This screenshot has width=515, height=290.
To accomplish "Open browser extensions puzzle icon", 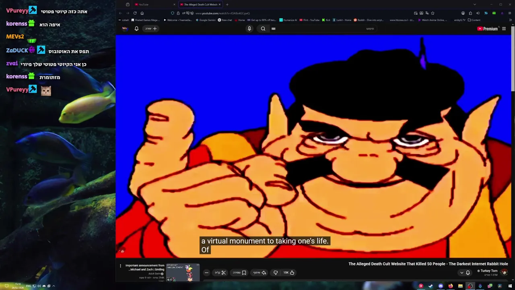I will pos(470,13).
